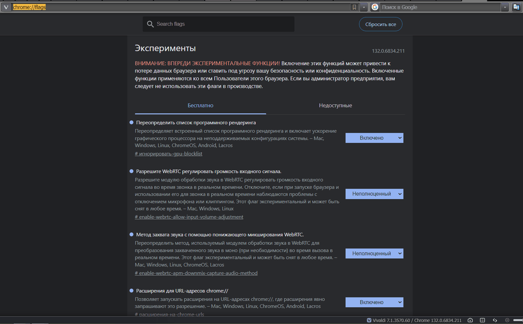Screen dimensions: 523x324
Task: Switch to the 'Недоступные' tab
Action: [x=335, y=105]
